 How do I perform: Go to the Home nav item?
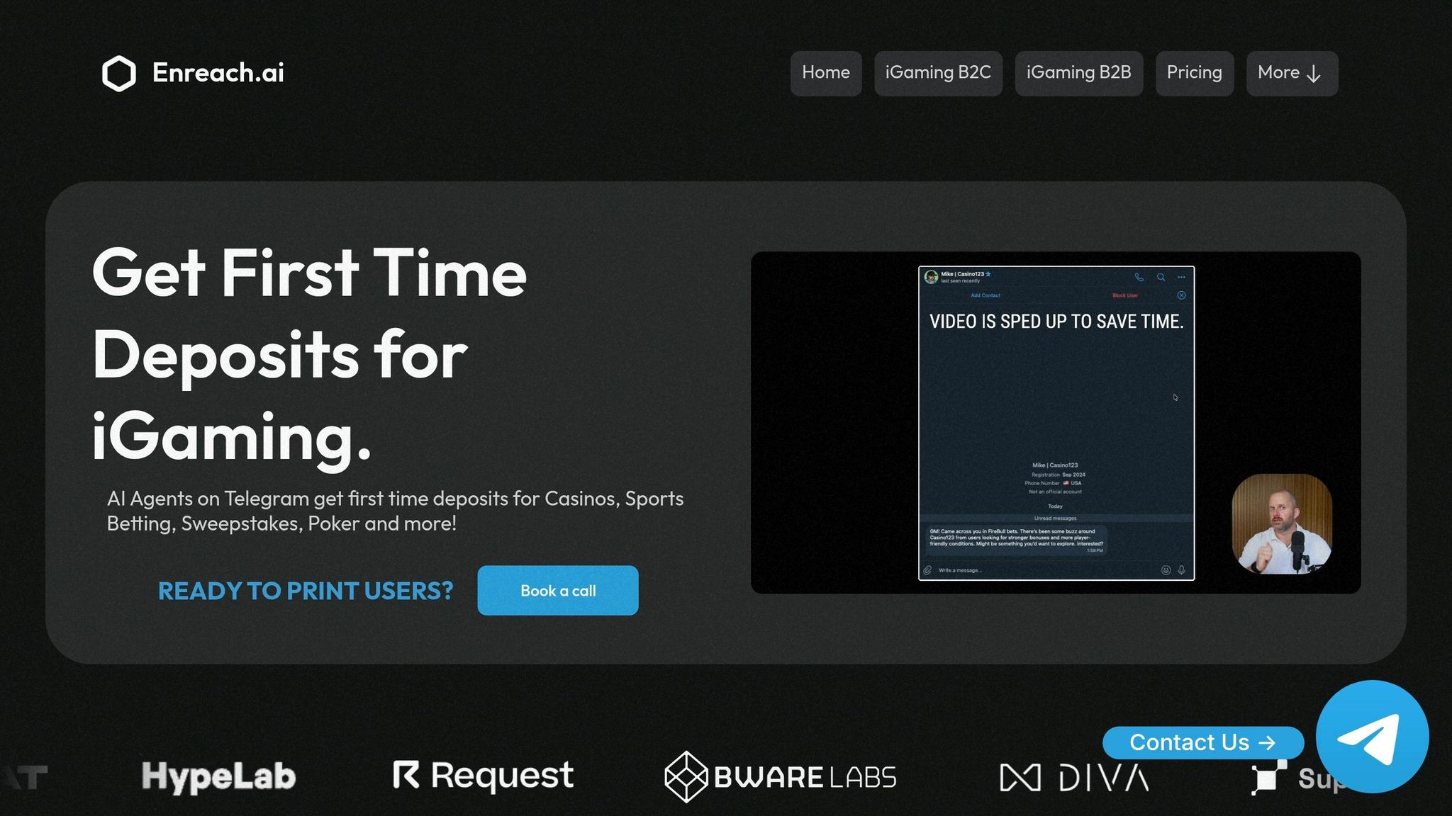point(825,73)
